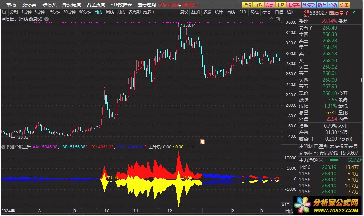Switch to the 60分钟 period tab
This screenshot has width=364, height=216.
[x=85, y=12]
